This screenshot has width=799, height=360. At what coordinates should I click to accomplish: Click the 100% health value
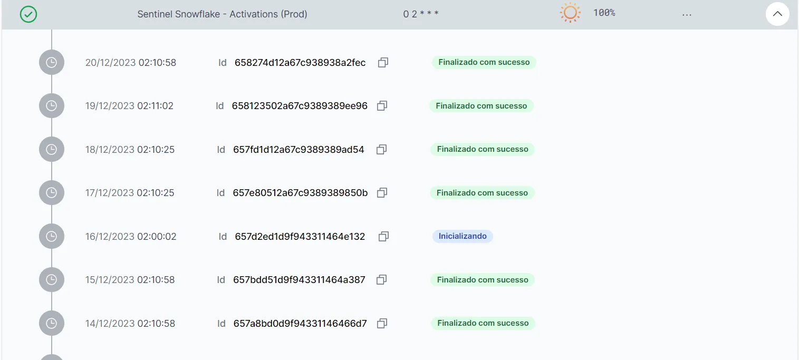click(x=604, y=13)
